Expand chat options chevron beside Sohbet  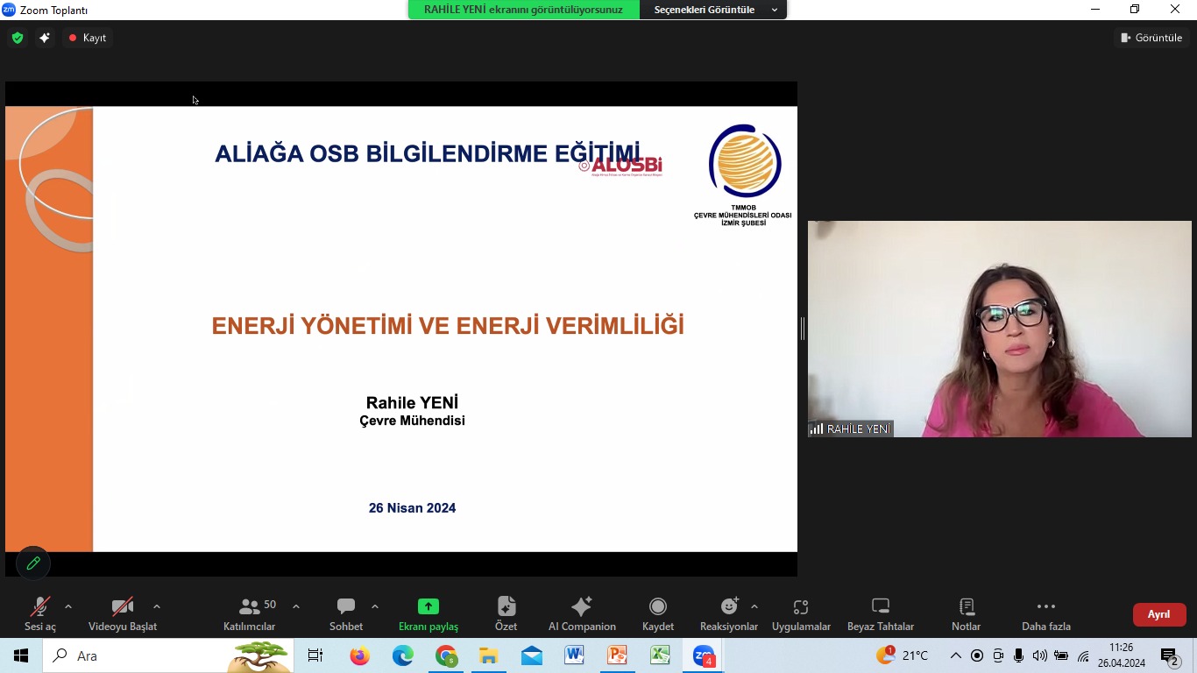(375, 605)
